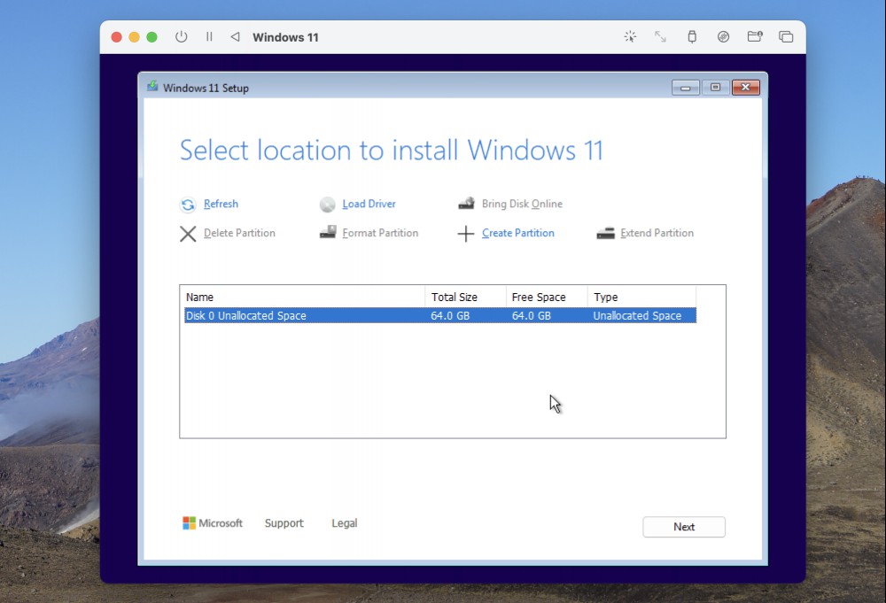The height and width of the screenshot is (603, 886).
Task: Click the Extend Partition drive icon
Action: pyautogui.click(x=606, y=233)
